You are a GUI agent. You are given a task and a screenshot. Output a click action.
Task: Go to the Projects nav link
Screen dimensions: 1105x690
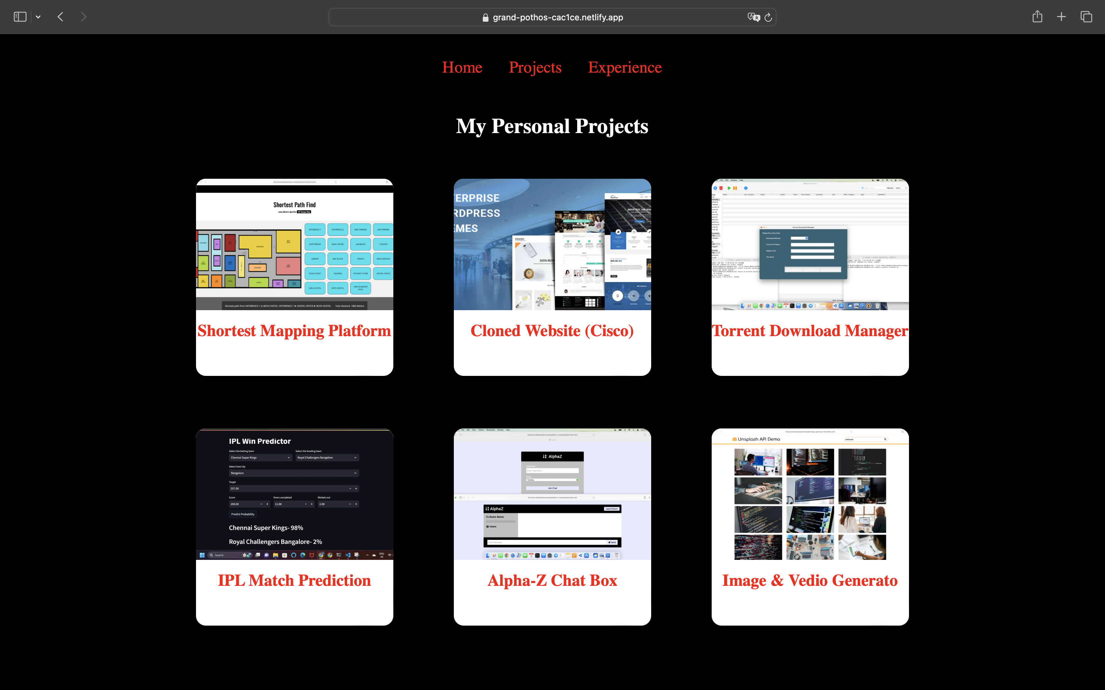click(535, 67)
